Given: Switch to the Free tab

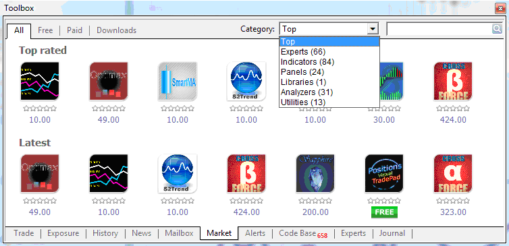Looking at the screenshot, I should pyautogui.click(x=45, y=30).
